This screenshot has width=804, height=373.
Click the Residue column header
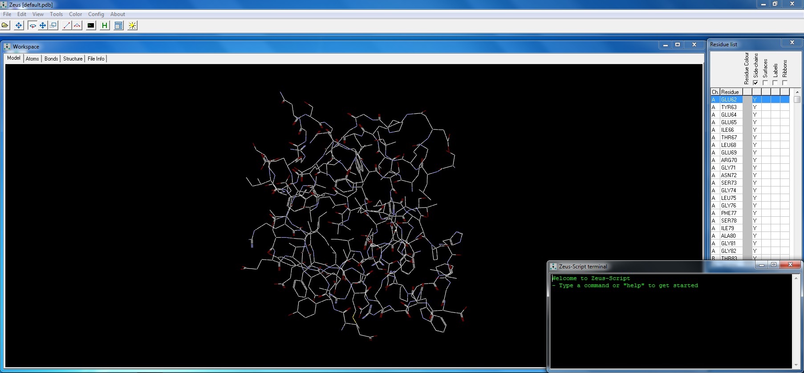click(x=731, y=92)
